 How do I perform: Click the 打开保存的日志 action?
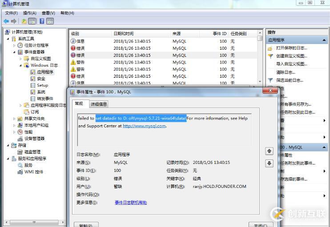point(292,48)
